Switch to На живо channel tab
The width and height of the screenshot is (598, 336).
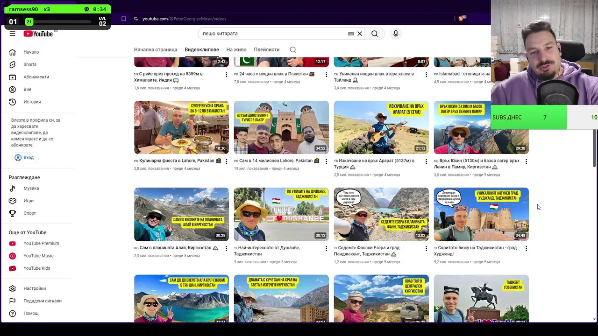(236, 49)
